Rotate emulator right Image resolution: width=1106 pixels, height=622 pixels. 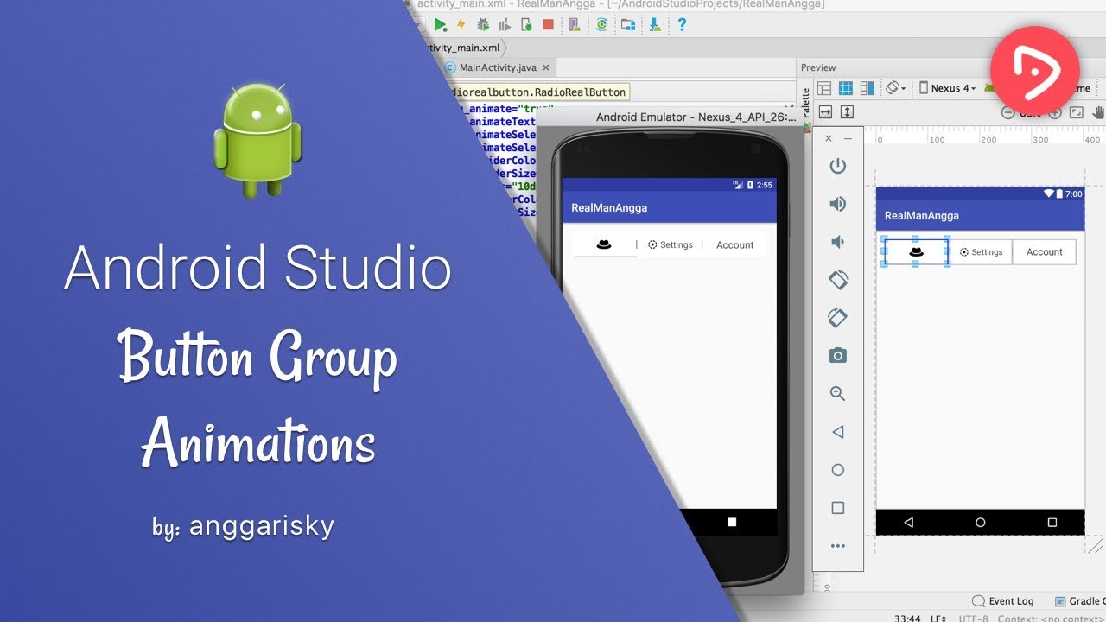click(x=837, y=318)
